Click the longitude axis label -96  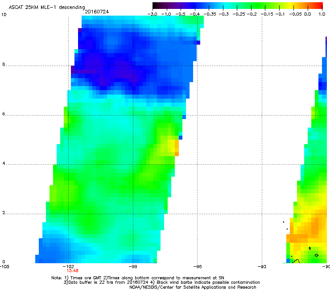[x=198, y=266]
